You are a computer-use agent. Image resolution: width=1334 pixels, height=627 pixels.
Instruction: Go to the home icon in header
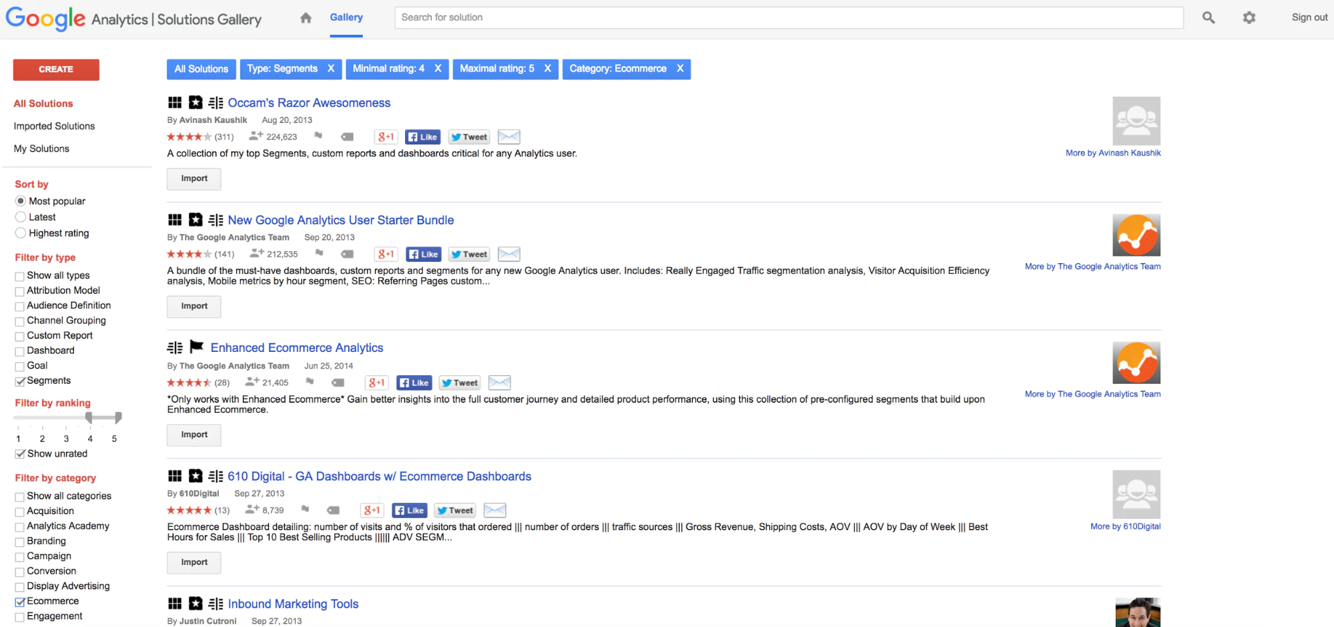point(306,18)
